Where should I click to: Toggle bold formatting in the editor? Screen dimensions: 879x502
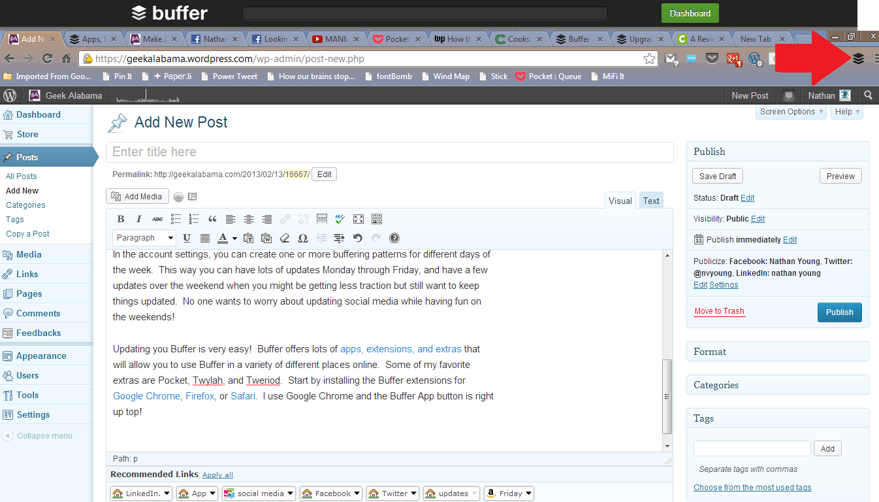(120, 219)
